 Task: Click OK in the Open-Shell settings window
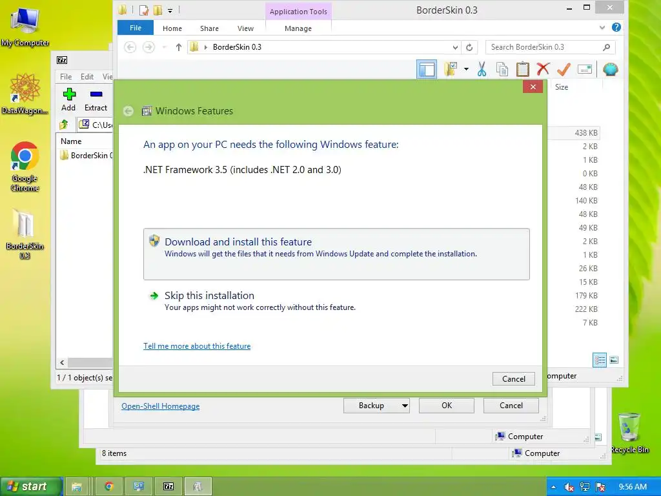pos(447,406)
